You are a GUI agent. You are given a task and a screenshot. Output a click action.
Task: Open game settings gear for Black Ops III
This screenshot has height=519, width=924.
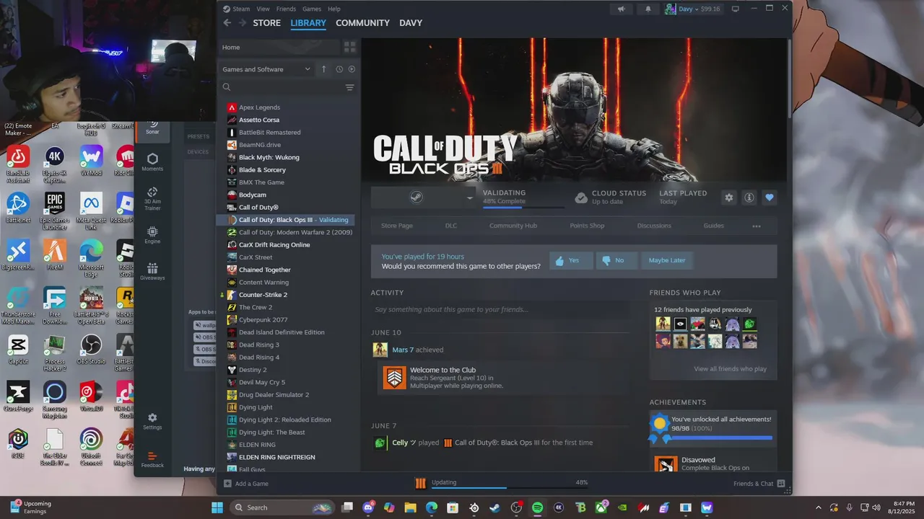coord(729,198)
